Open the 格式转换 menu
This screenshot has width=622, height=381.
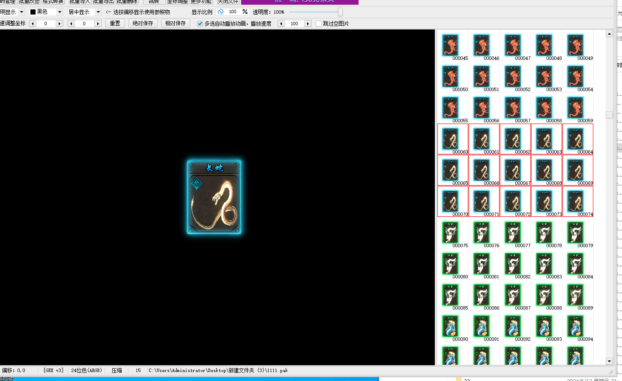click(53, 2)
